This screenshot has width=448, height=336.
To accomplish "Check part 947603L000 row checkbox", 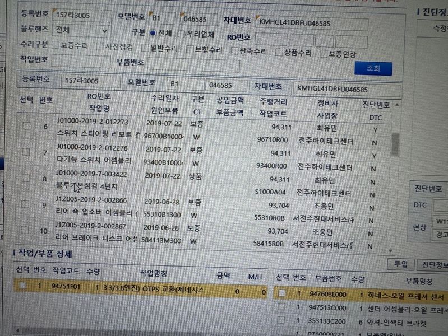I will [281, 293].
